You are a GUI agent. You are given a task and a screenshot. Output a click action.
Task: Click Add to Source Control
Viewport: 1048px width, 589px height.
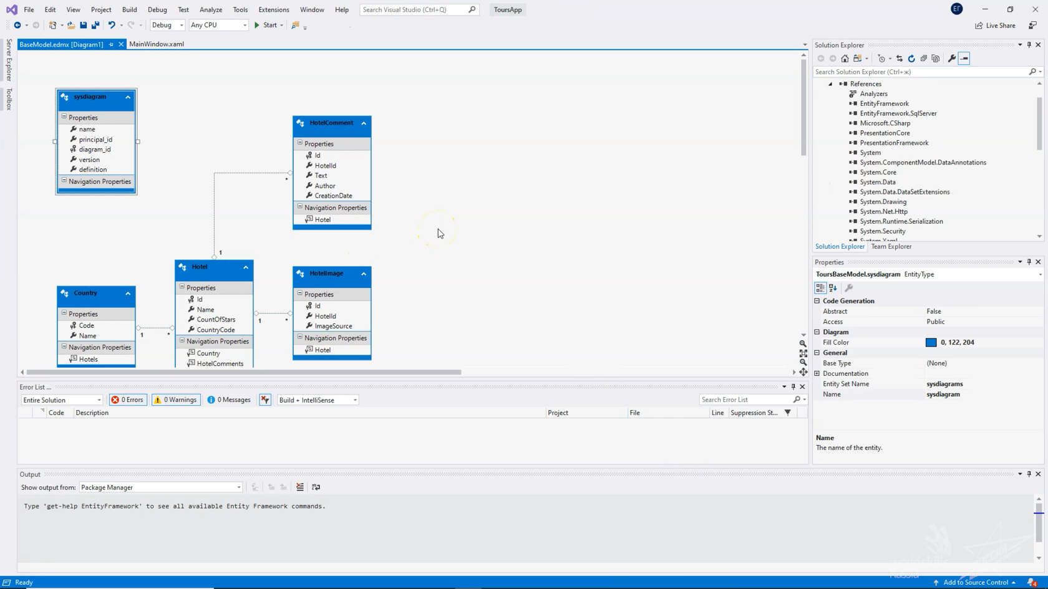[975, 582]
